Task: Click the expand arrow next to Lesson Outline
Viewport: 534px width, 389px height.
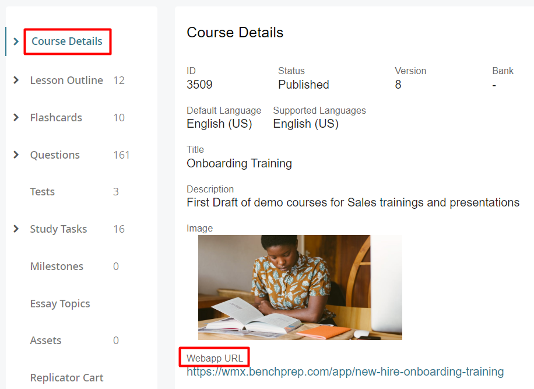Action: 16,80
